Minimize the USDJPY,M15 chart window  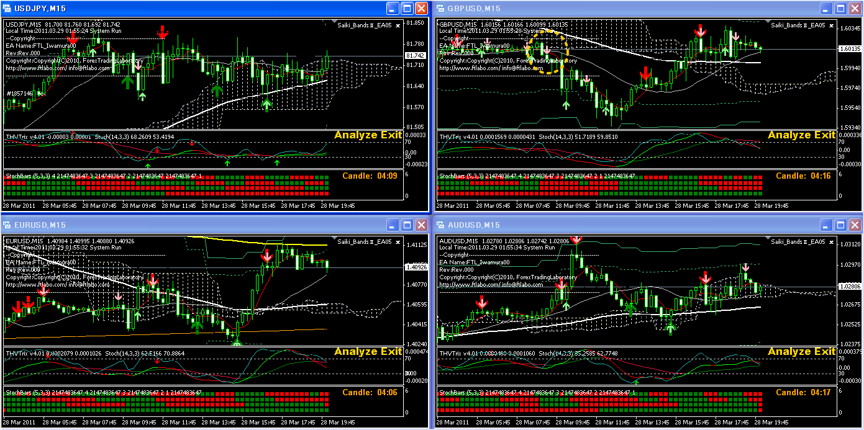pyautogui.click(x=393, y=8)
